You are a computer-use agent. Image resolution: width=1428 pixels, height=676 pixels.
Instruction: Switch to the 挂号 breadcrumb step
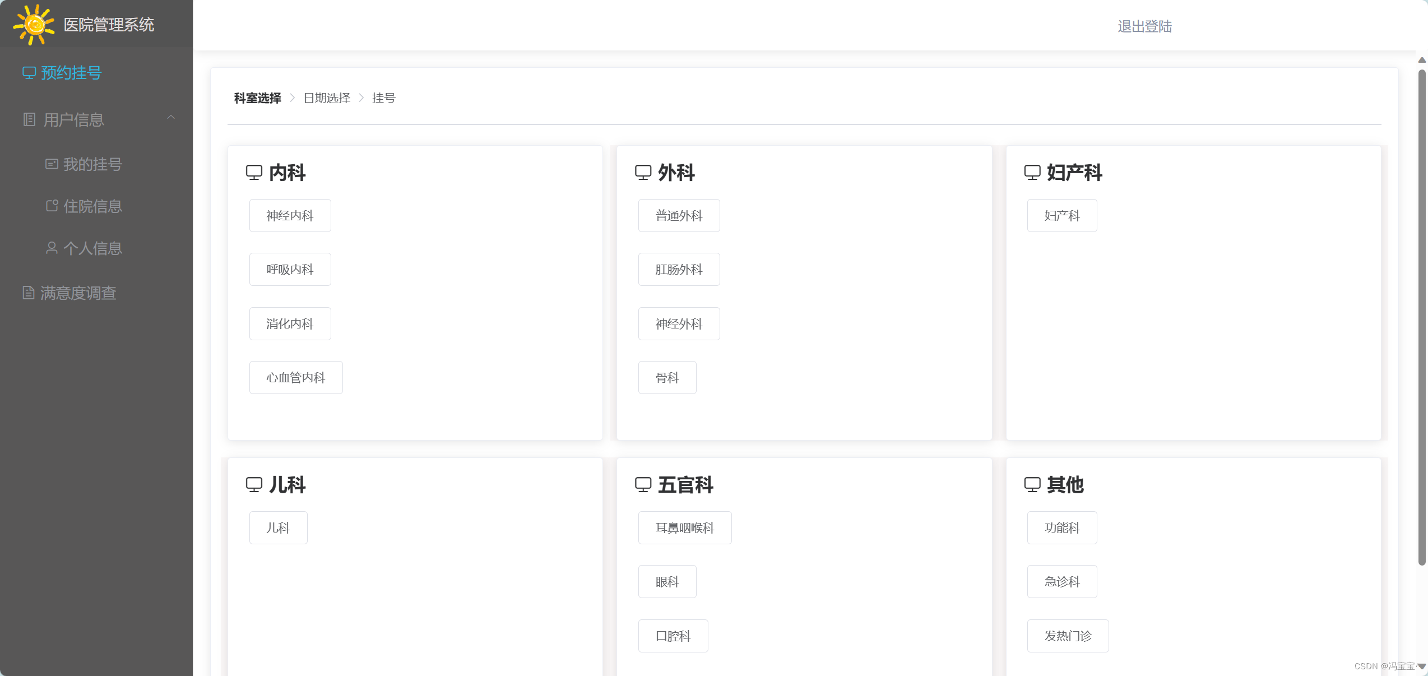pyautogui.click(x=383, y=98)
